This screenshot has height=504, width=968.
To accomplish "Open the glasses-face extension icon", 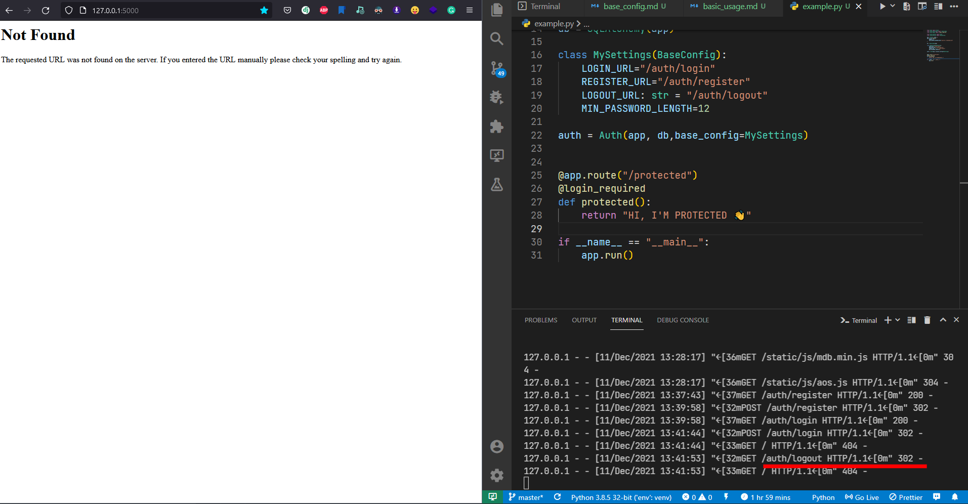I will click(x=378, y=10).
